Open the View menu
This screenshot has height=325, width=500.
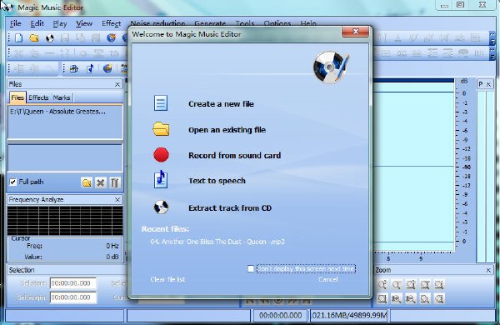point(84,23)
